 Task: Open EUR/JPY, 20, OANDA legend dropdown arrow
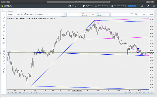25,19
